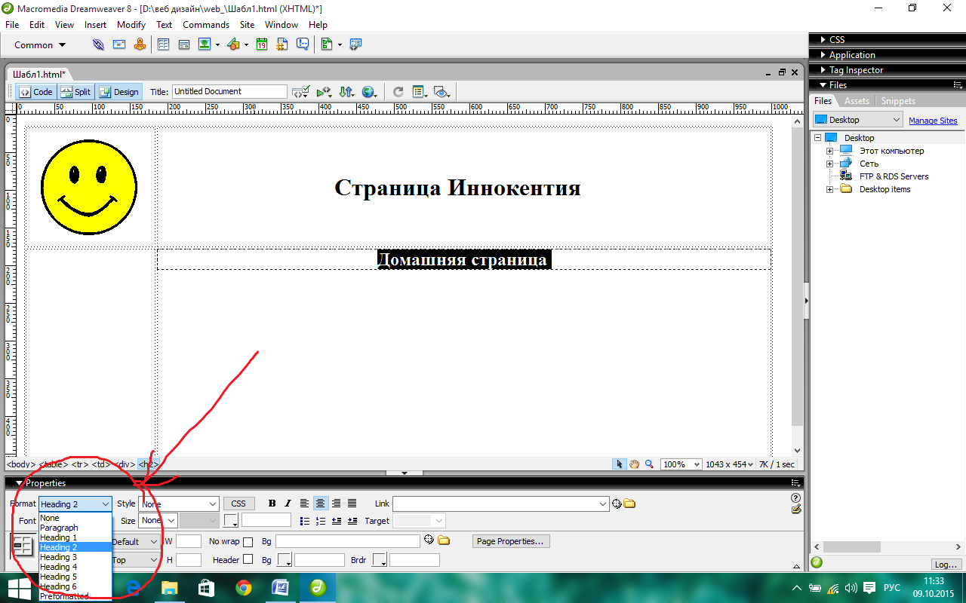Image resolution: width=966 pixels, height=603 pixels.
Task: Click the browser check errors icon
Action: click(300, 92)
